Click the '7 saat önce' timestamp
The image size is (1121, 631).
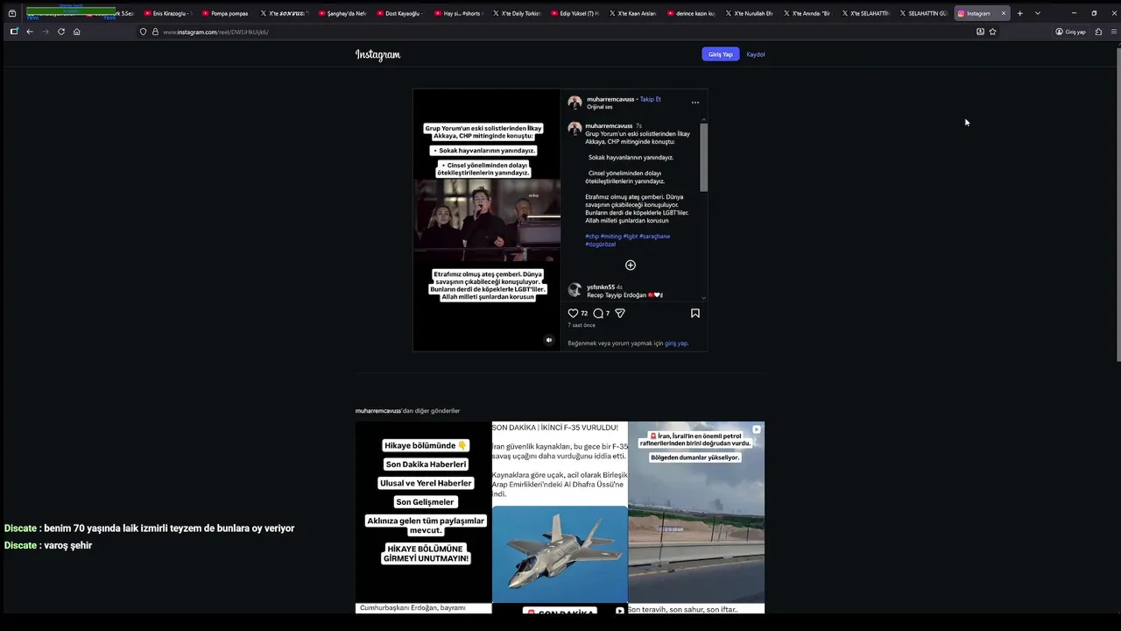point(582,325)
